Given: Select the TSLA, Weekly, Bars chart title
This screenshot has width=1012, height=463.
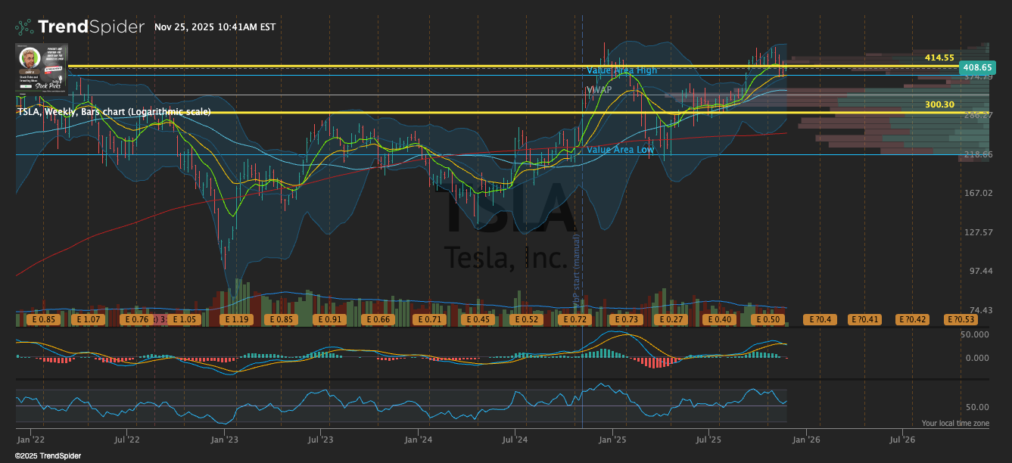Looking at the screenshot, I should pyautogui.click(x=114, y=112).
